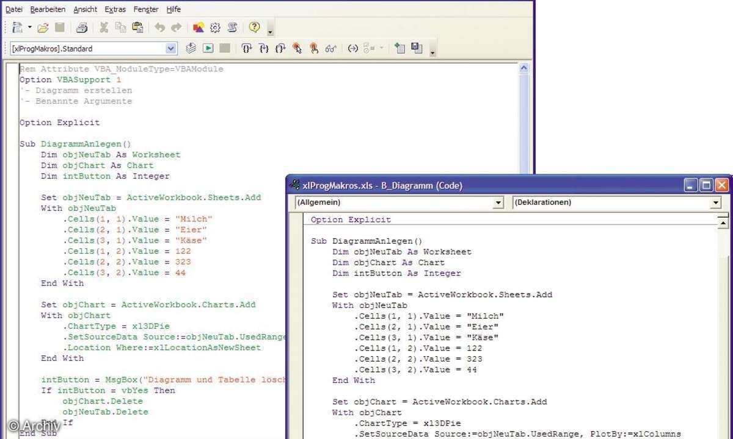Open Help with the question mark icon
This screenshot has height=439, width=733.
(x=254, y=27)
